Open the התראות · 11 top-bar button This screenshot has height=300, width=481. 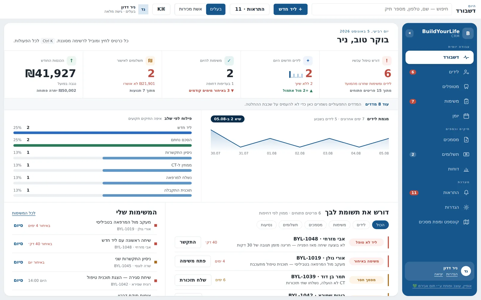click(x=250, y=9)
